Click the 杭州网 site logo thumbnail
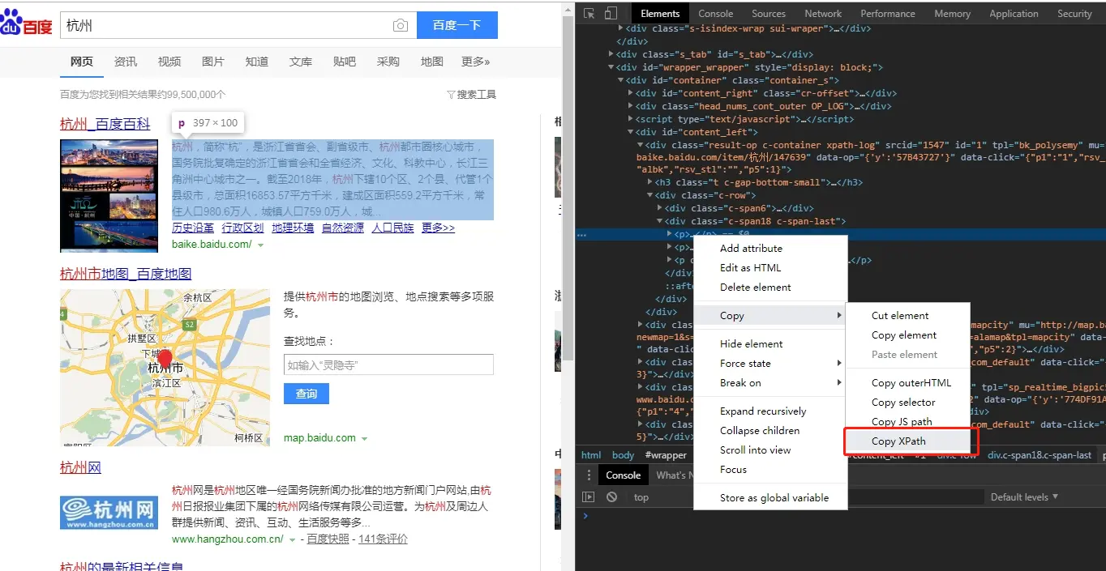The height and width of the screenshot is (571, 1106). point(109,511)
